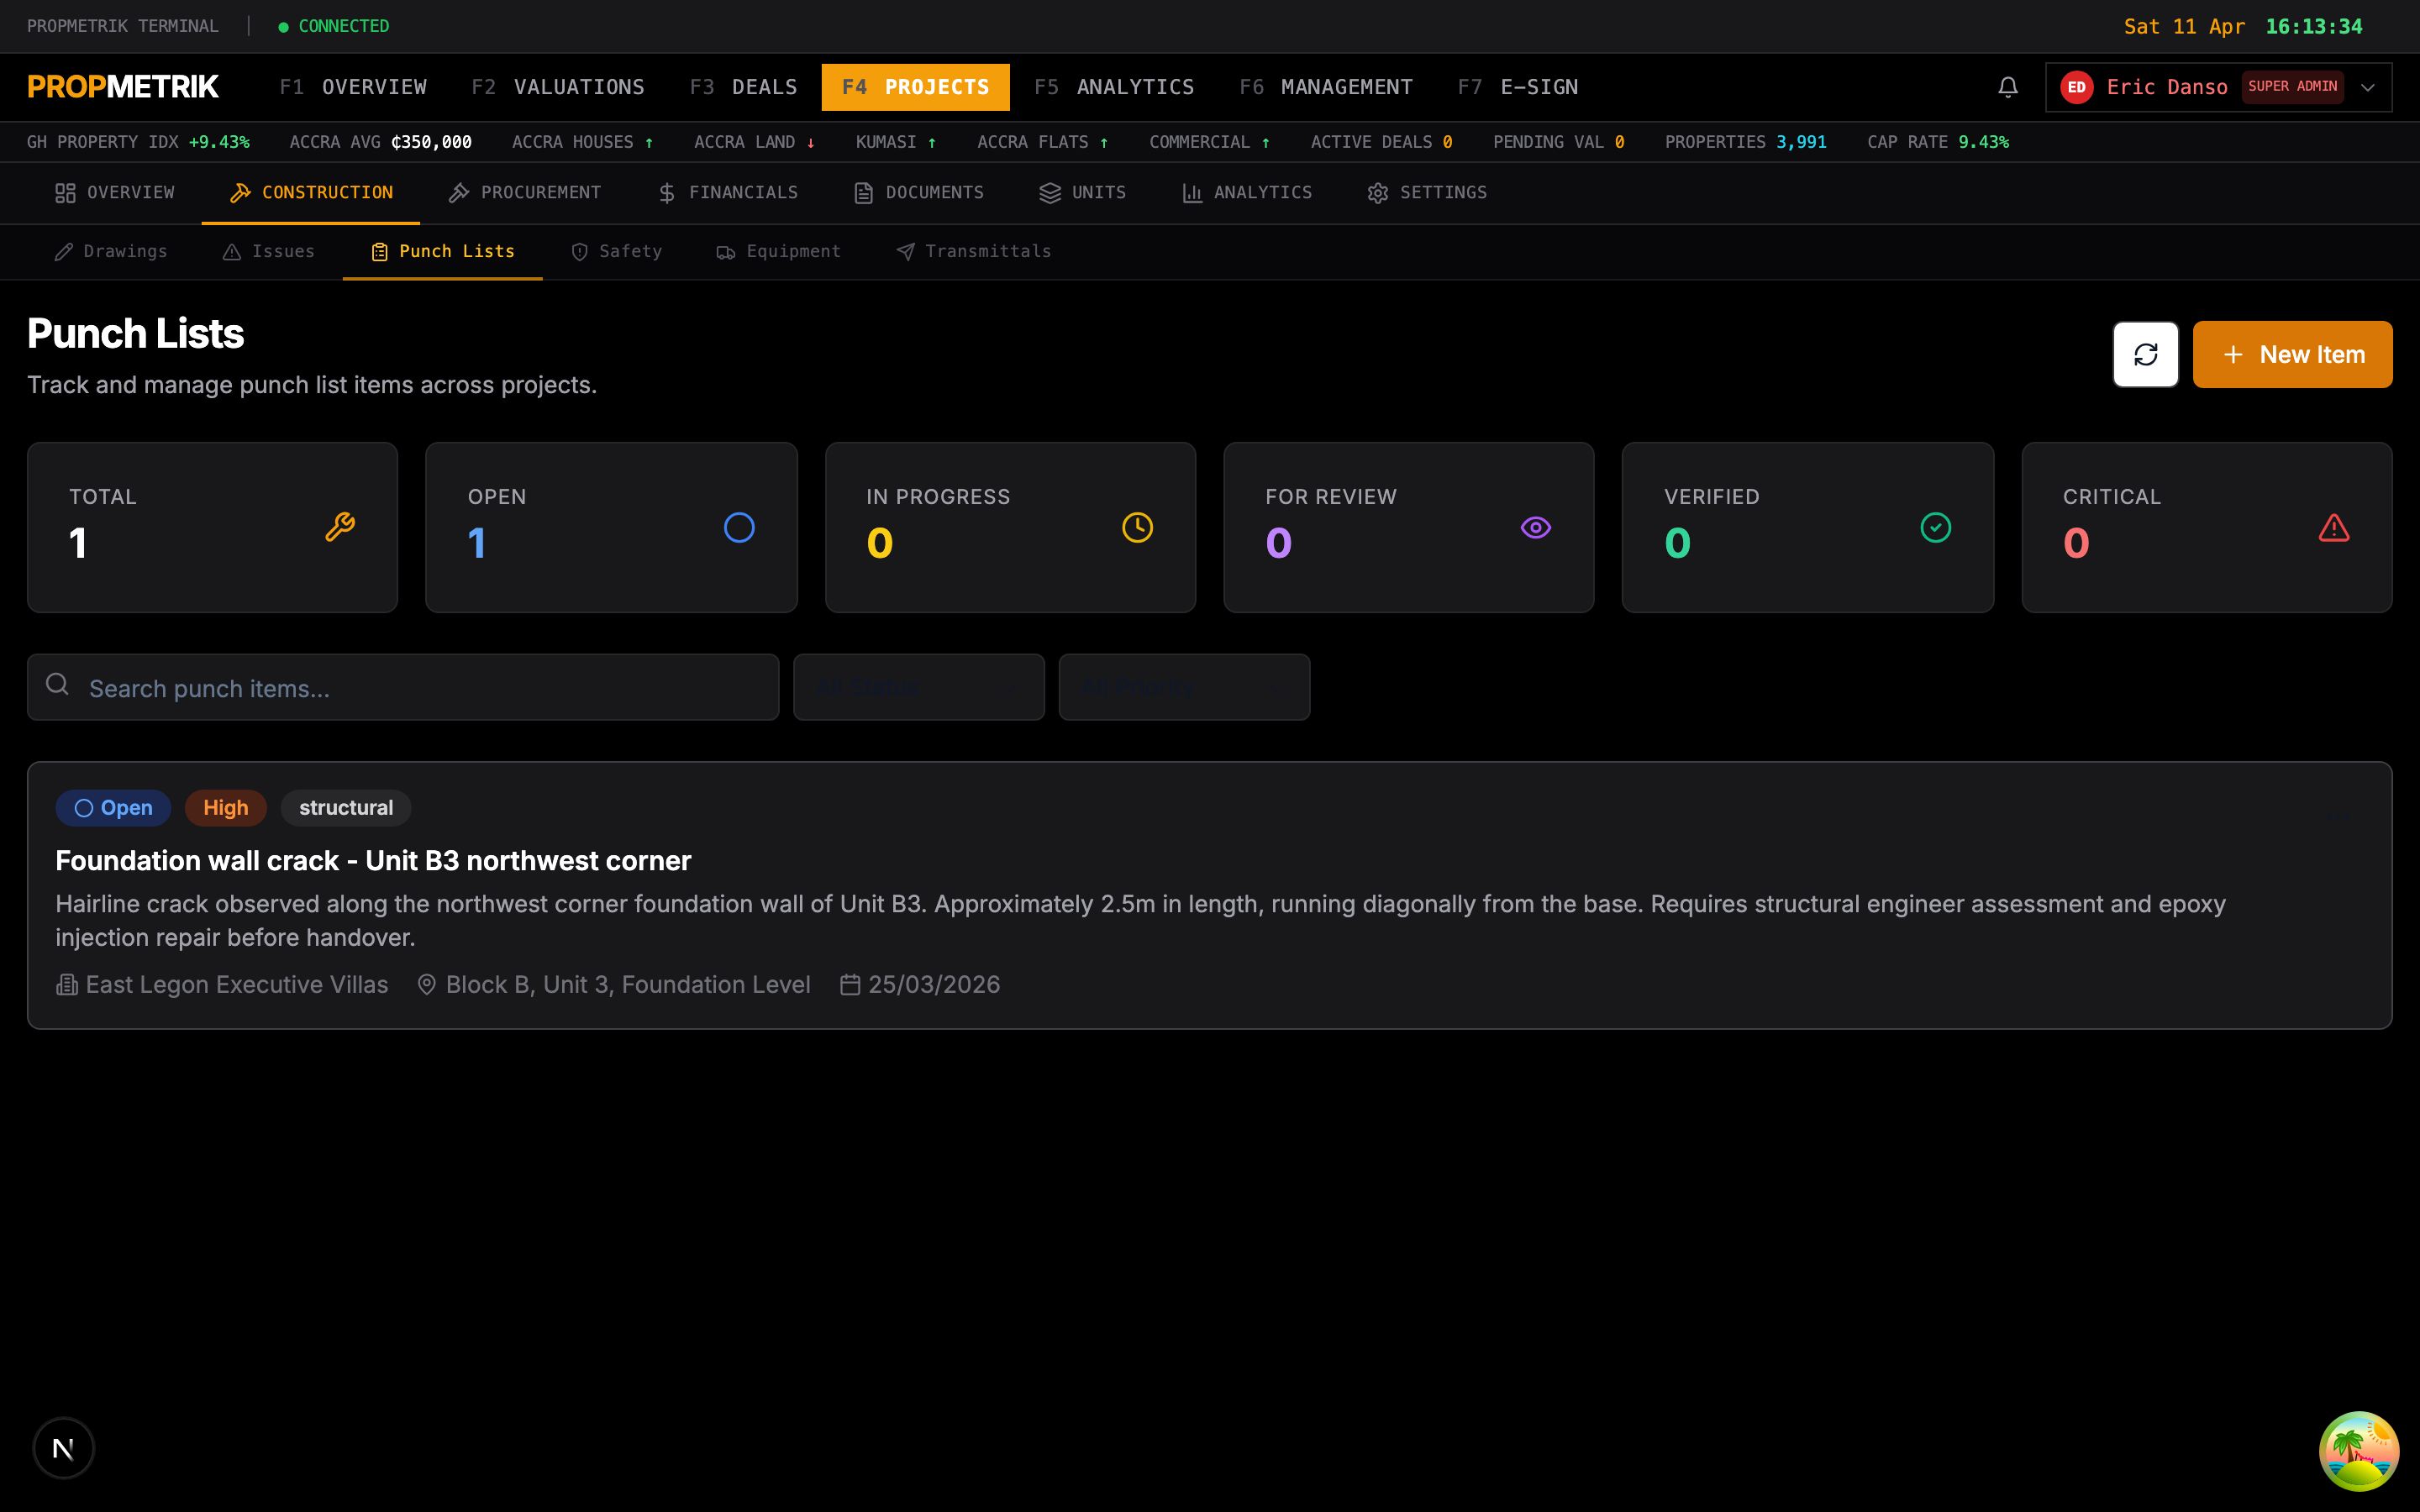Click the check icon in Verified card

[1935, 527]
